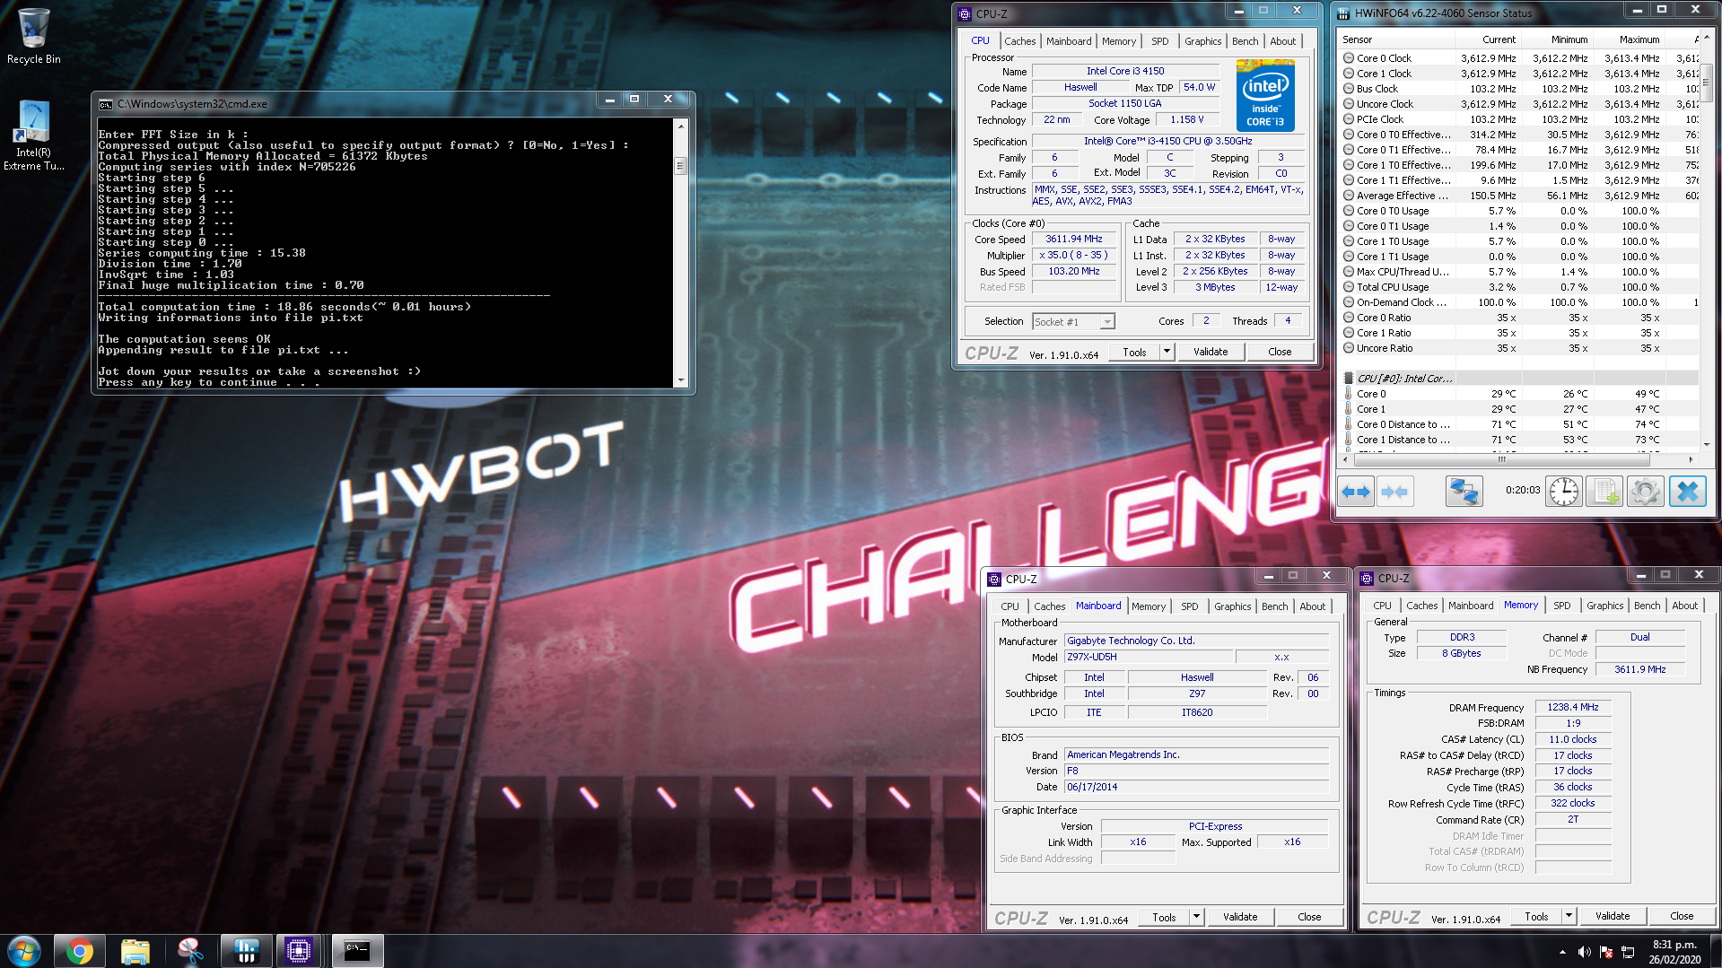Open Tools dropdown arrow in Memory CPU-Z window
Viewport: 1722px width, 968px height.
click(x=1569, y=916)
